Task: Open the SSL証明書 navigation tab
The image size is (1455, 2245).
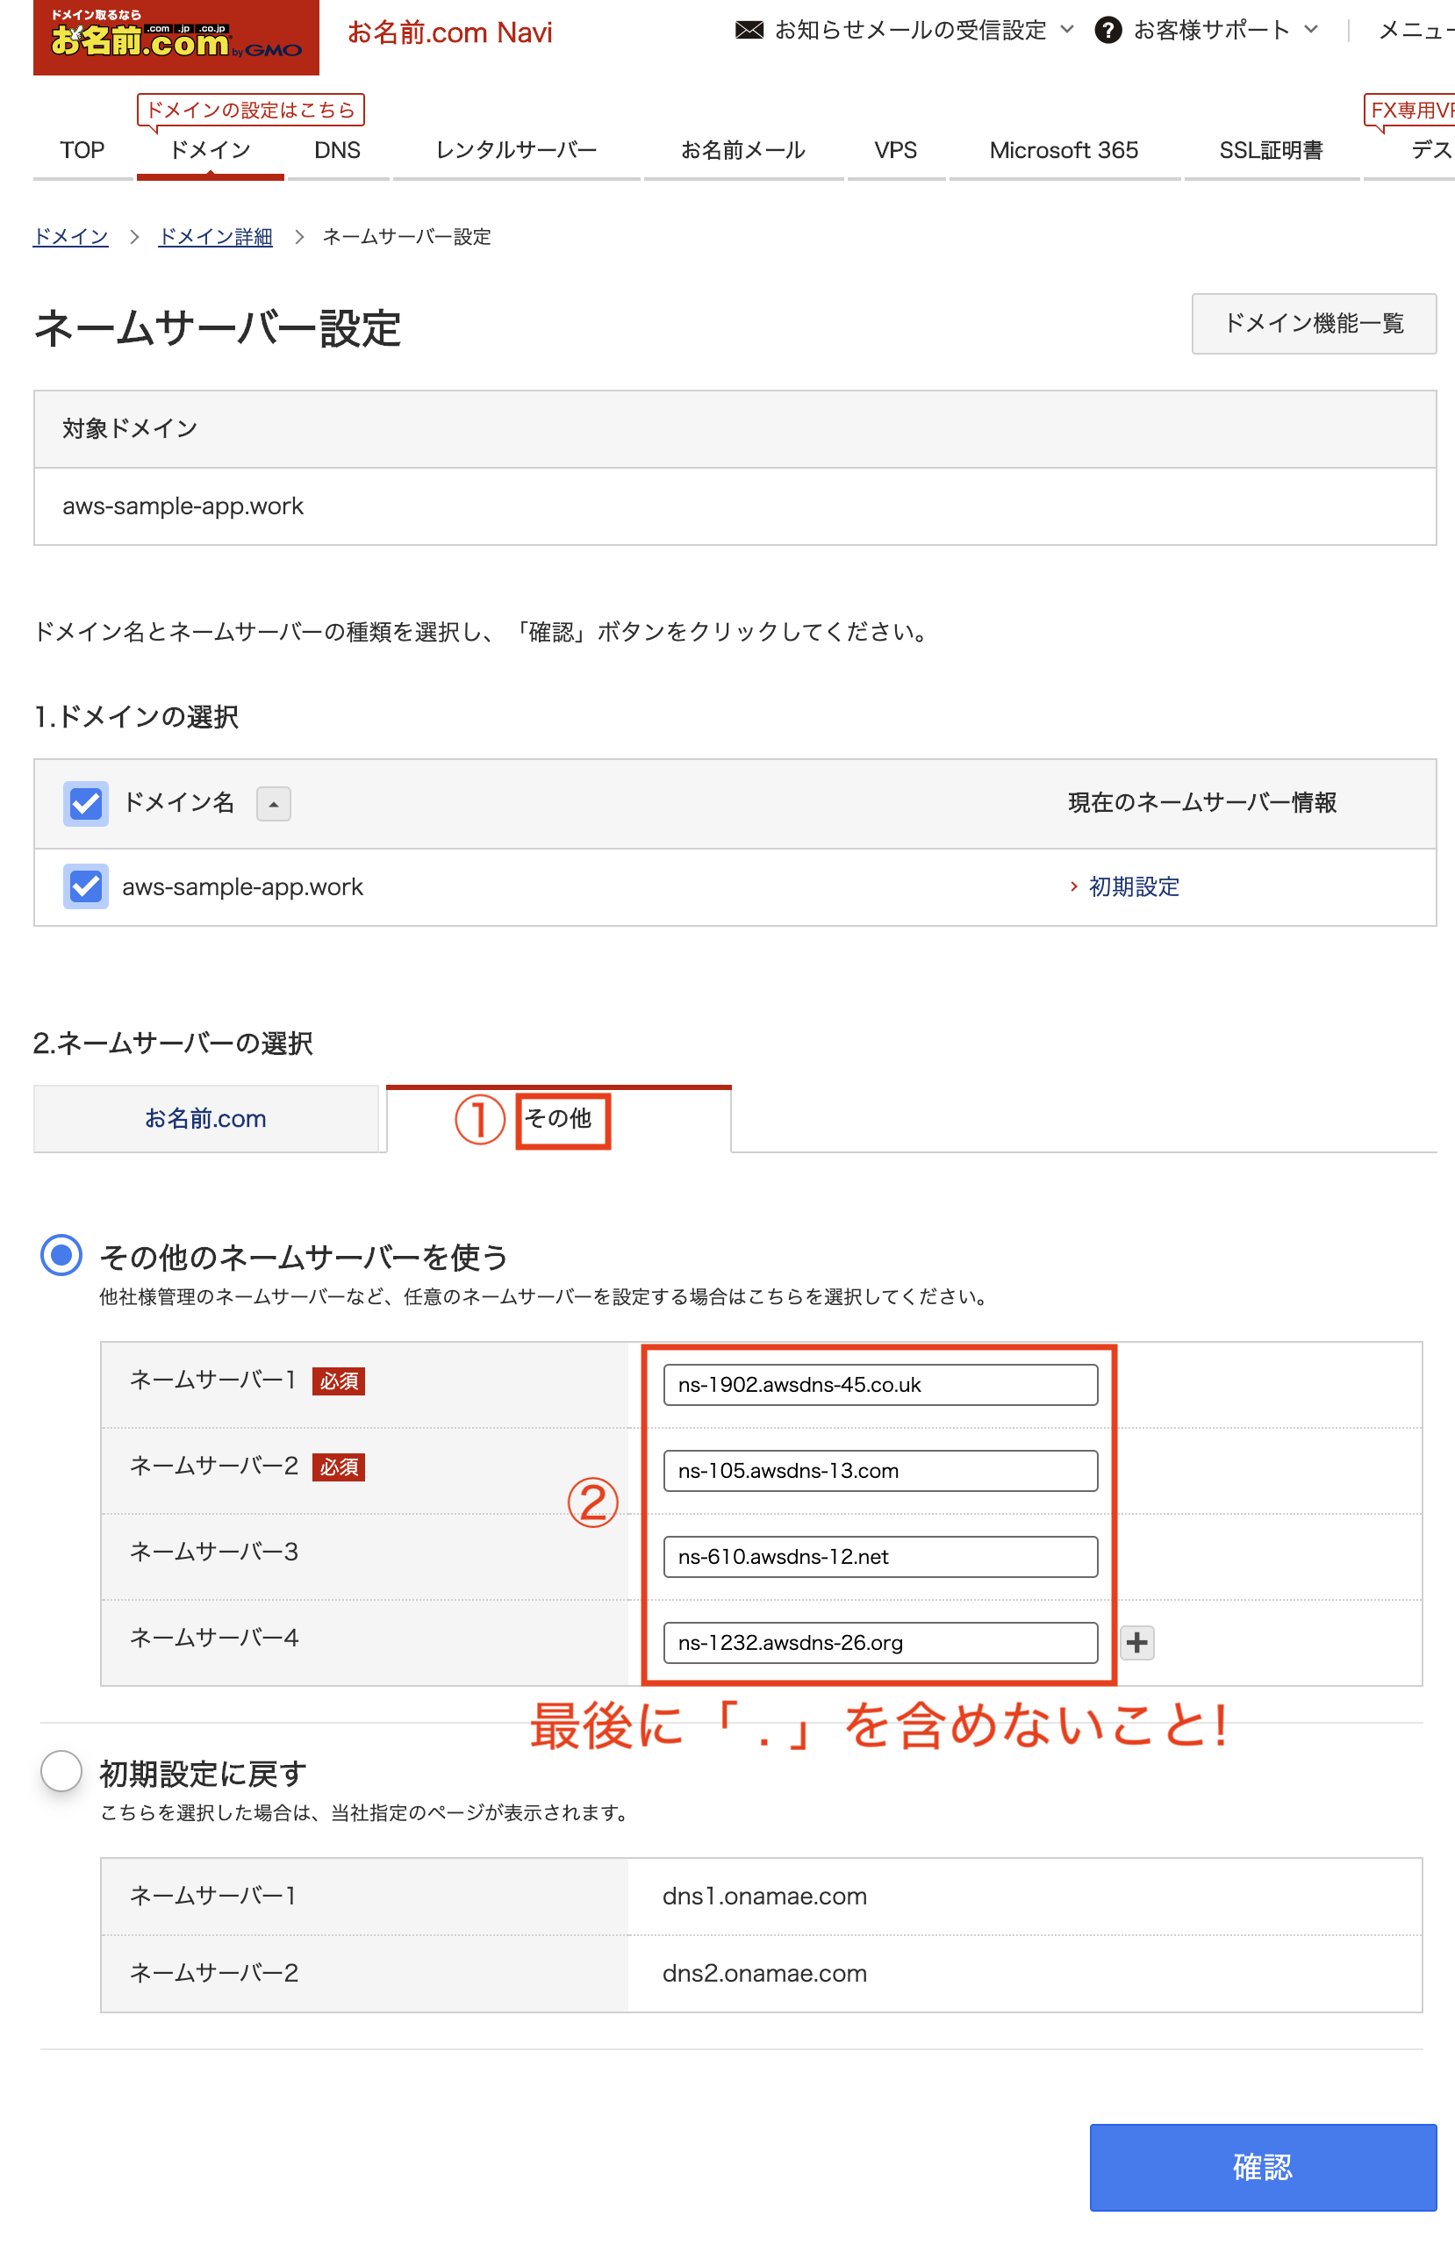Action: (1271, 150)
